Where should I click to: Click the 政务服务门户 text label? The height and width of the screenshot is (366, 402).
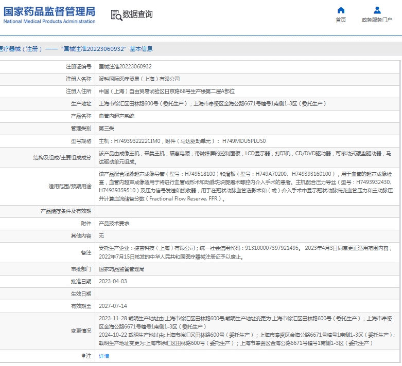pos(377,20)
